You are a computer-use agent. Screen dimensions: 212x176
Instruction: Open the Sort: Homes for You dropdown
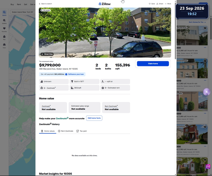197,22
